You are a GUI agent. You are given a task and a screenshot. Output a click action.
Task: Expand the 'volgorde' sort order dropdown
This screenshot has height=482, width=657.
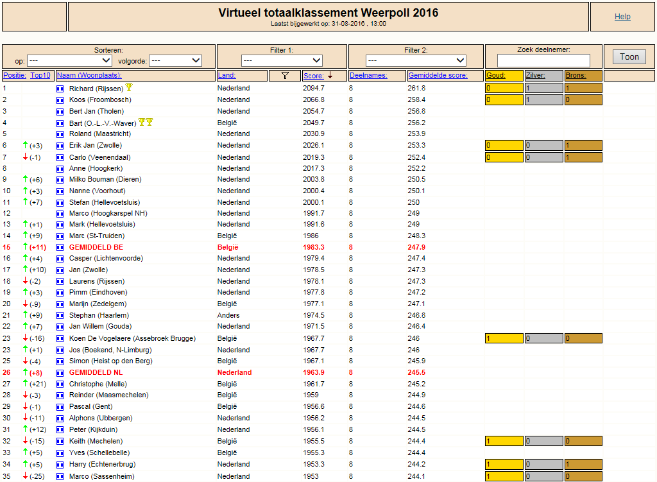(176, 61)
